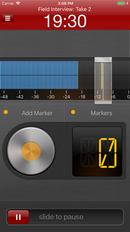Open the Markers list label
The image size is (130, 232).
[x=101, y=113]
